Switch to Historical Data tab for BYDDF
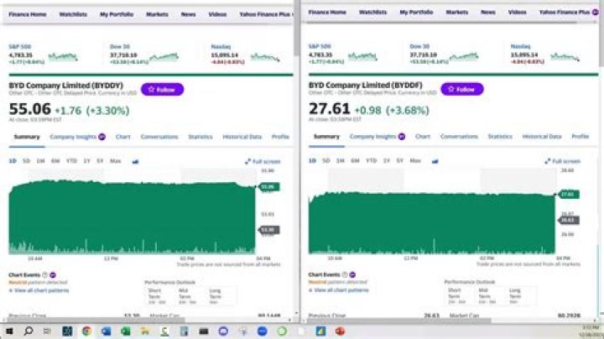Image resolution: width=604 pixels, height=339 pixels. [x=542, y=137]
